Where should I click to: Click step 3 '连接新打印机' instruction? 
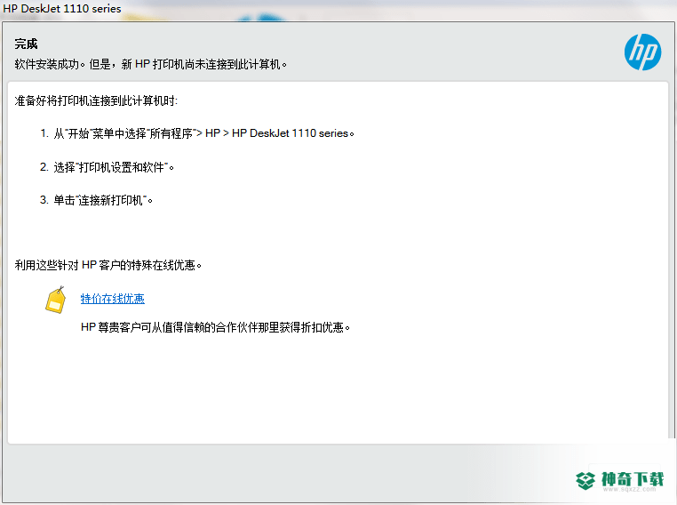96,200
